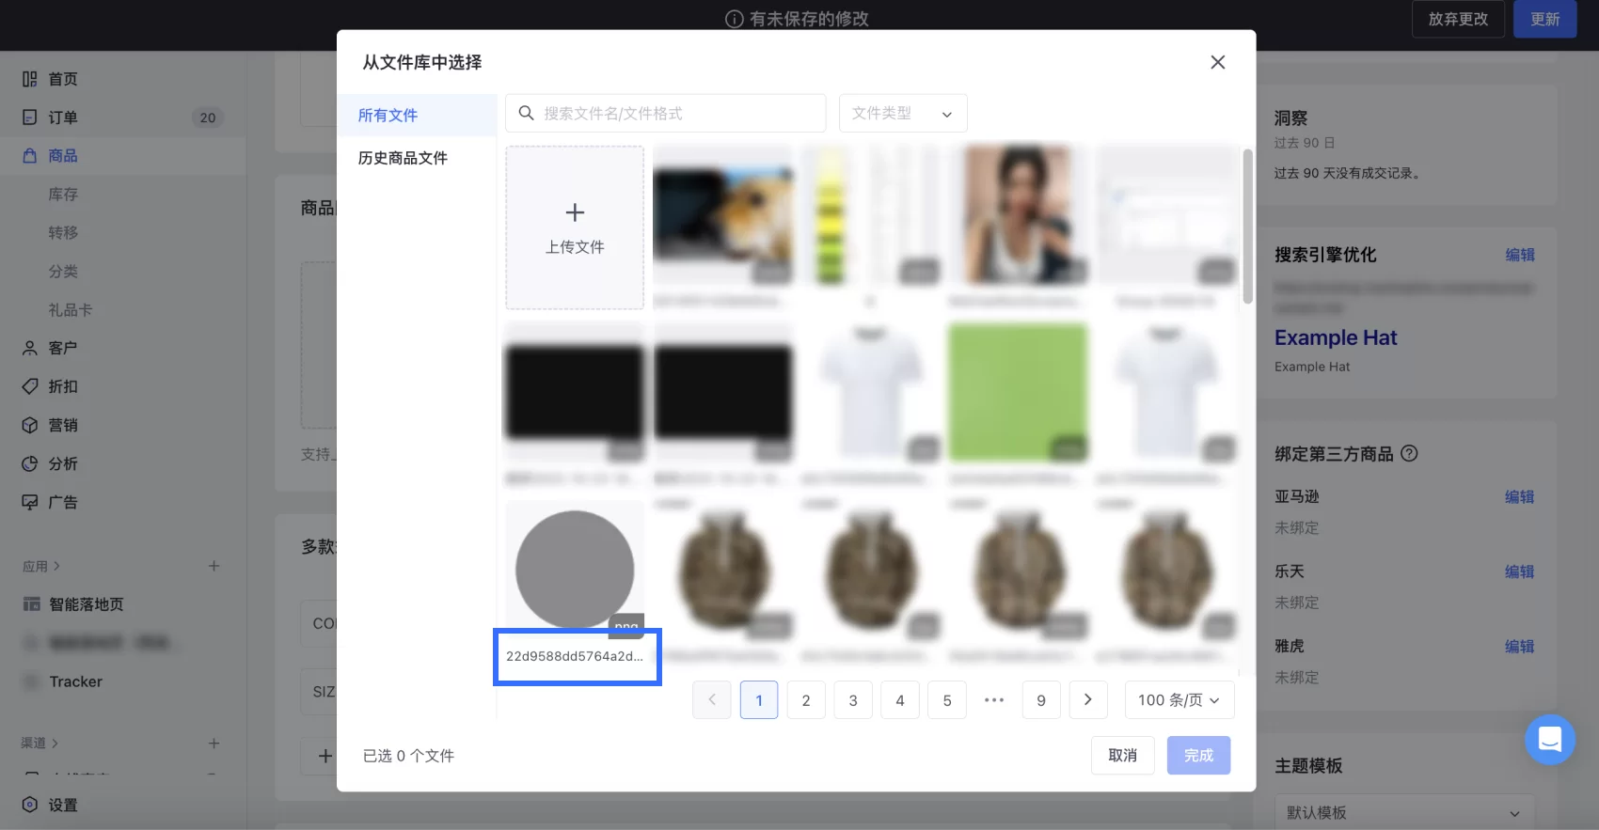This screenshot has height=830, width=1599.
Task: Select the 所有文件 tab
Action: point(417,115)
